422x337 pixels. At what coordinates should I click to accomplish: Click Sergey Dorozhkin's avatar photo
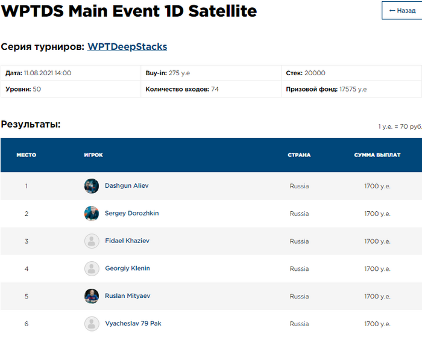(x=92, y=214)
